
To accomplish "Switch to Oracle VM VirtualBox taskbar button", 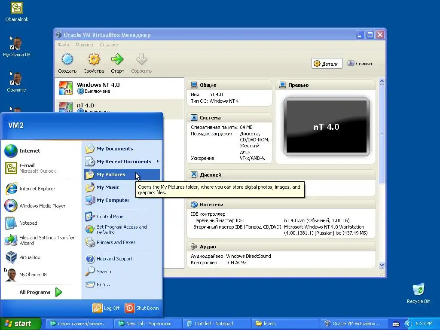I will tap(354, 324).
